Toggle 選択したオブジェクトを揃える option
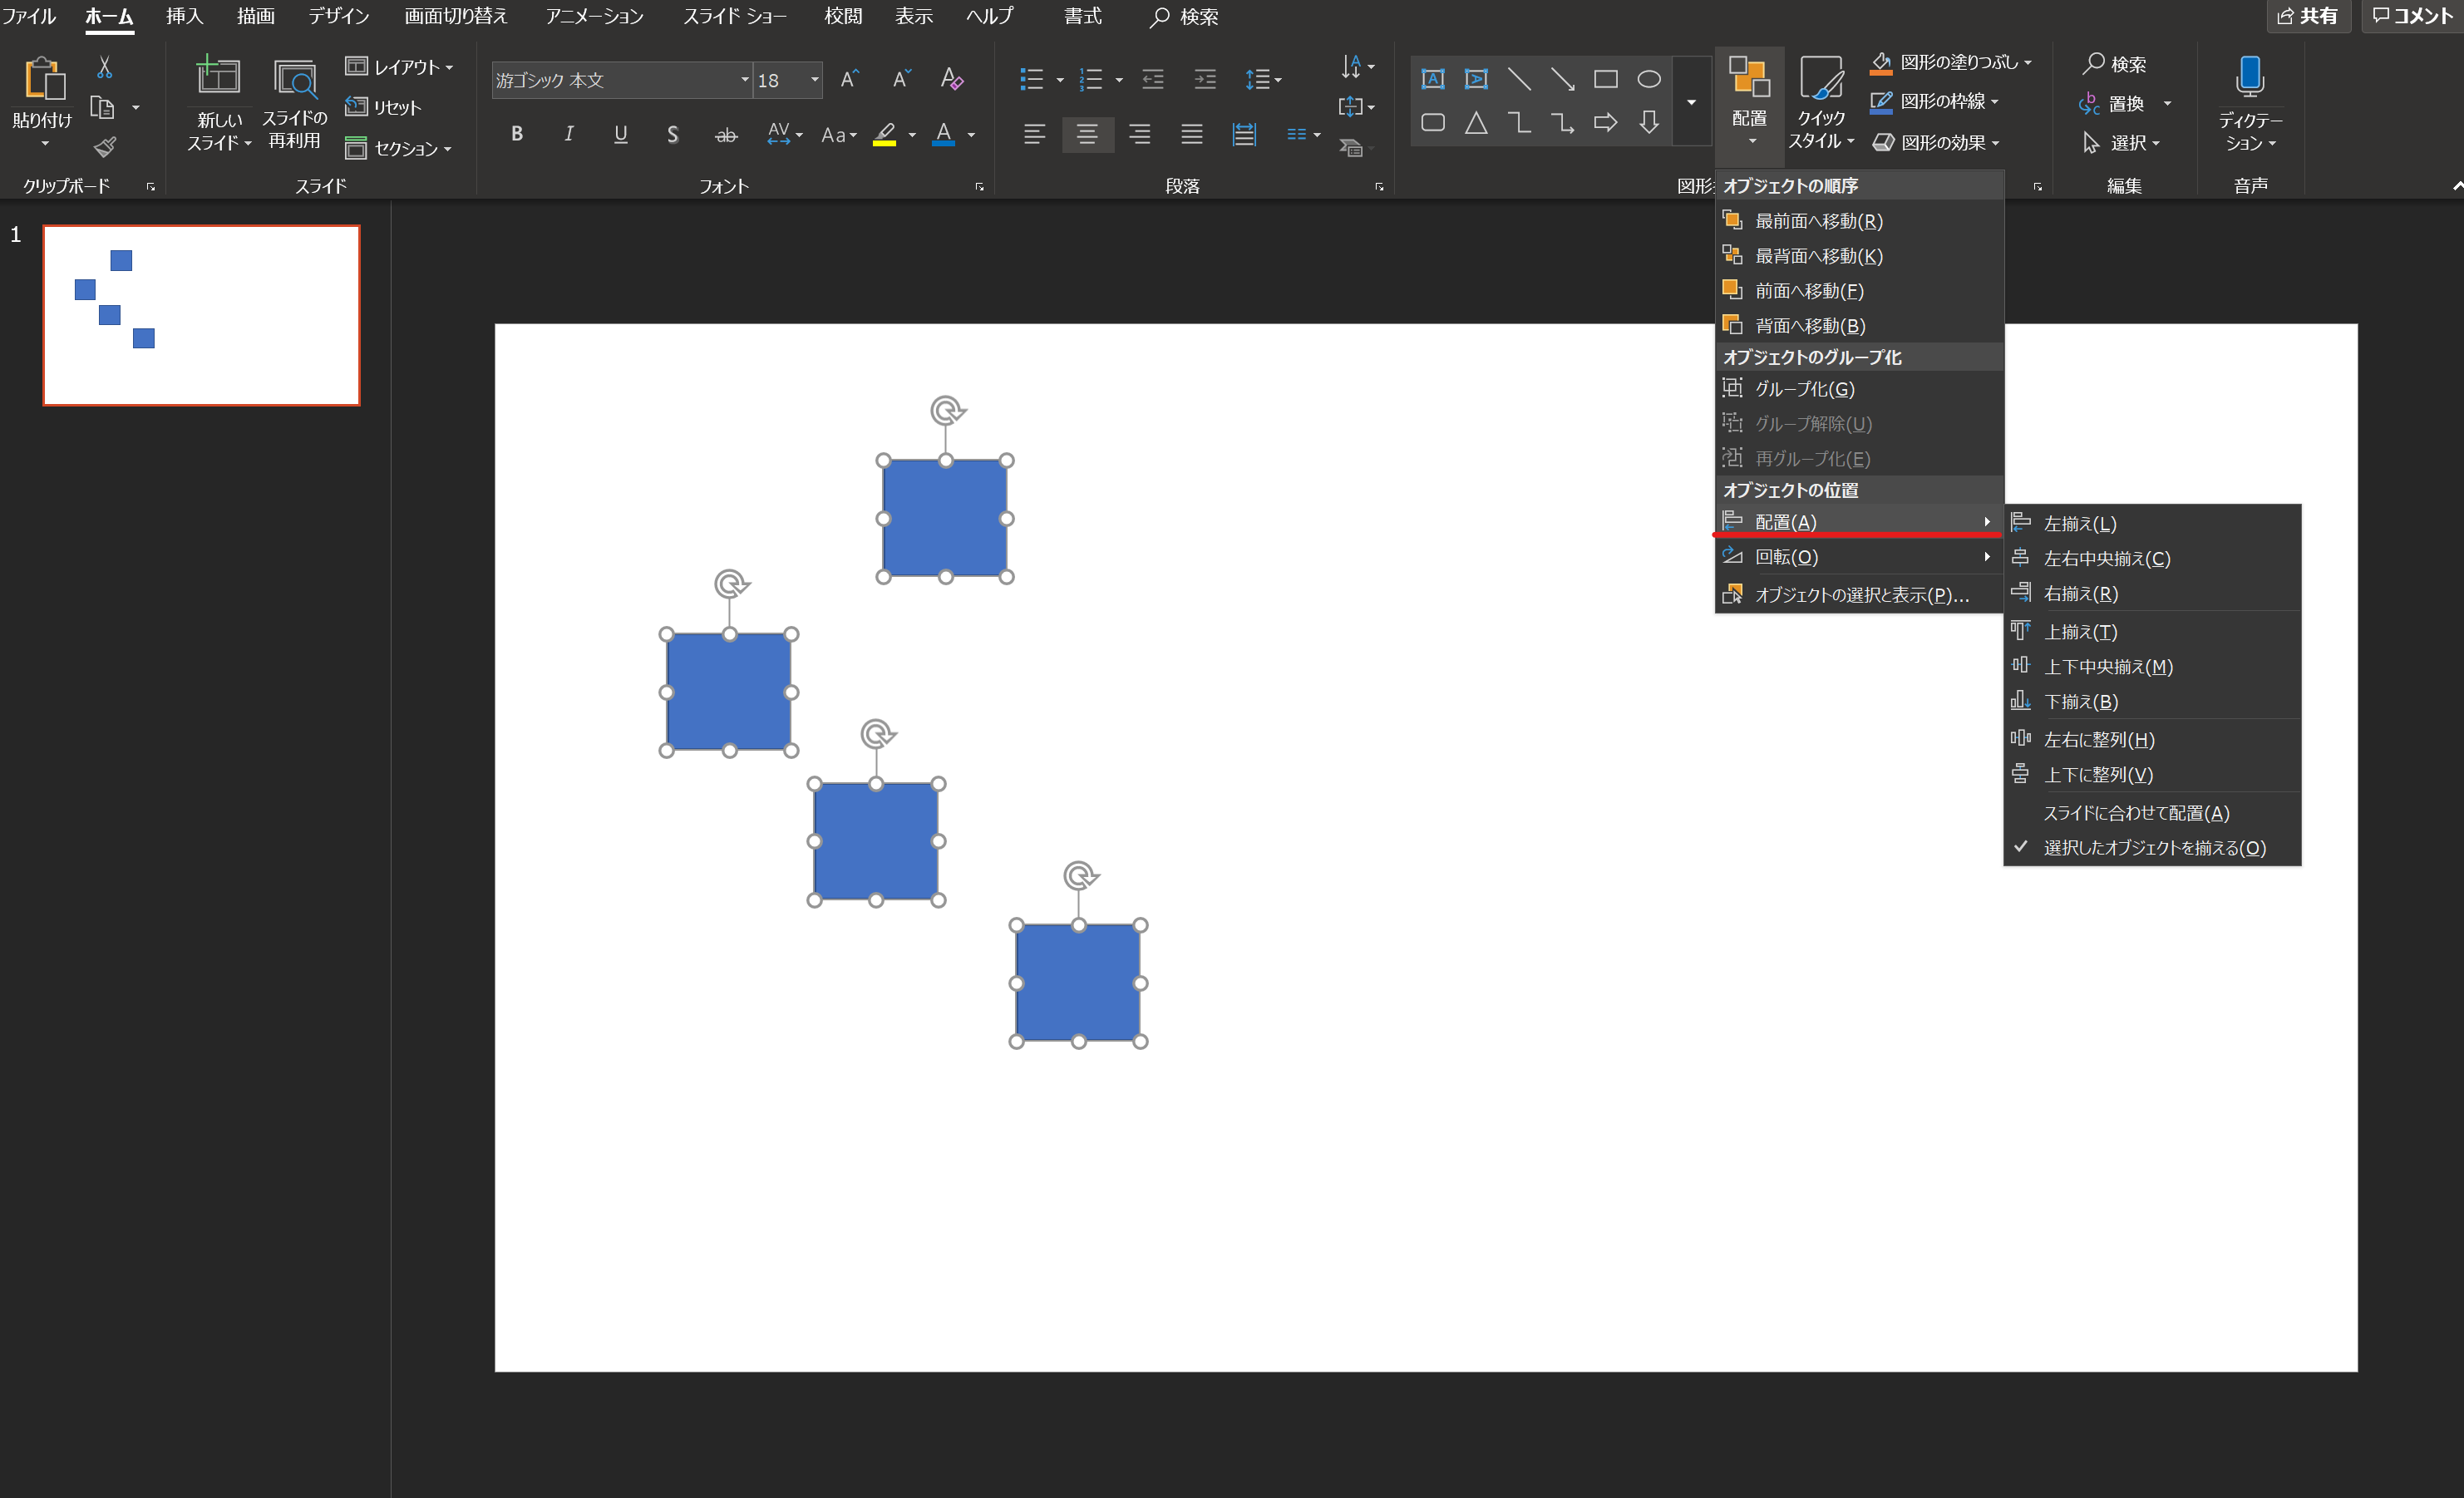Viewport: 2464px width, 1498px height. pos(2153,848)
